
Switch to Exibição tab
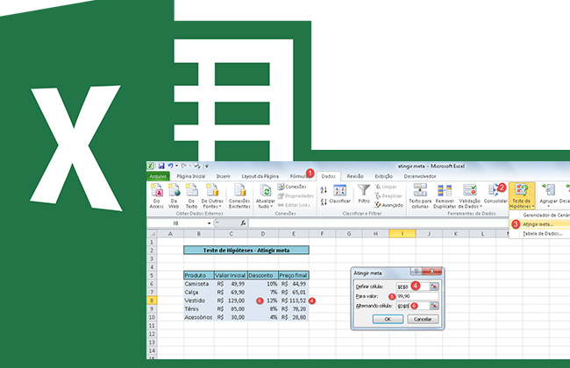coord(383,176)
